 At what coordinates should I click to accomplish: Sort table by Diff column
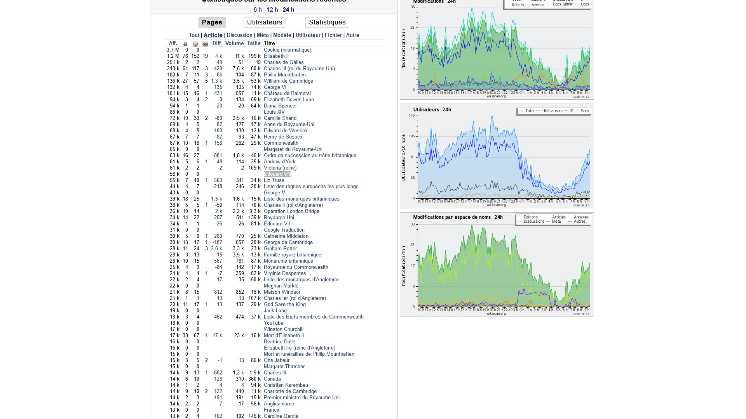217,43
